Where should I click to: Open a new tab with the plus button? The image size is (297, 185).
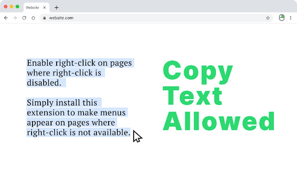(x=56, y=8)
